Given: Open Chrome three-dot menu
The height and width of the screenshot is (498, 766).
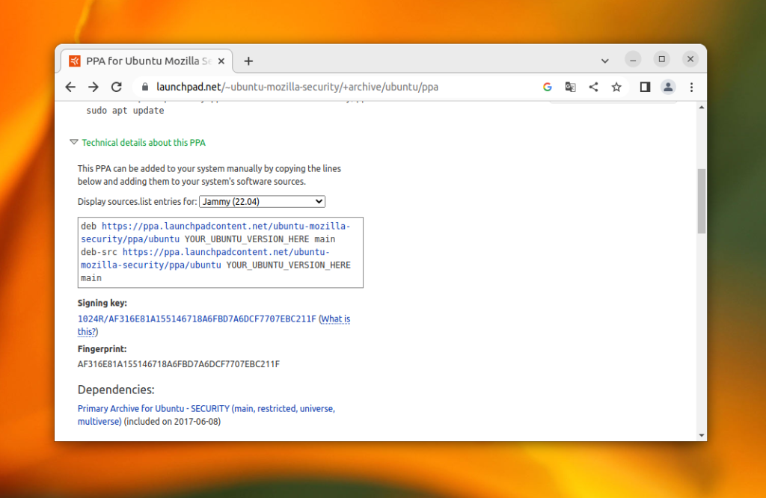Looking at the screenshot, I should (x=691, y=87).
